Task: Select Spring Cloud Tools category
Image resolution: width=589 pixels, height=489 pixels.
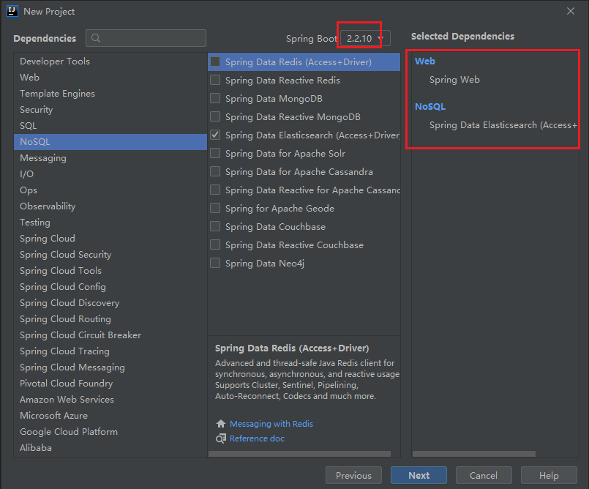Action: pyautogui.click(x=110, y=271)
